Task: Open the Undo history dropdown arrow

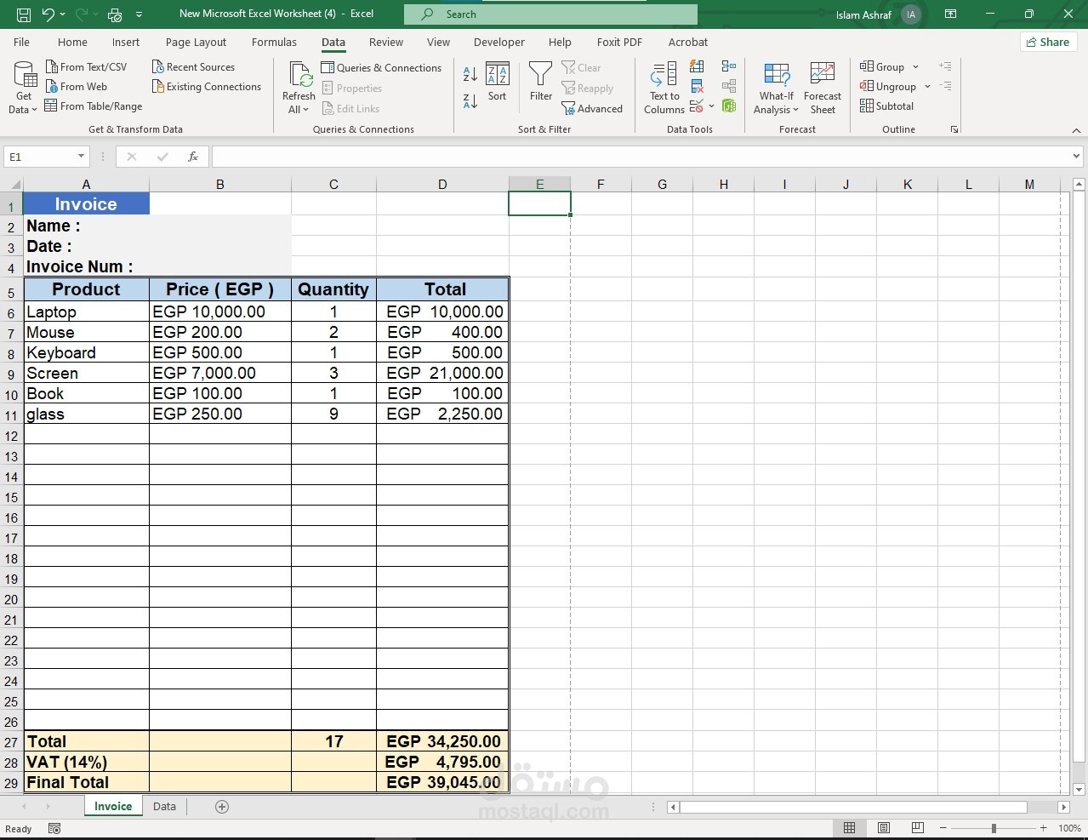Action: tap(63, 14)
